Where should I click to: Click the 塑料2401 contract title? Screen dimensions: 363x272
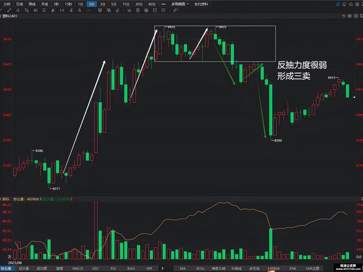coord(10,16)
